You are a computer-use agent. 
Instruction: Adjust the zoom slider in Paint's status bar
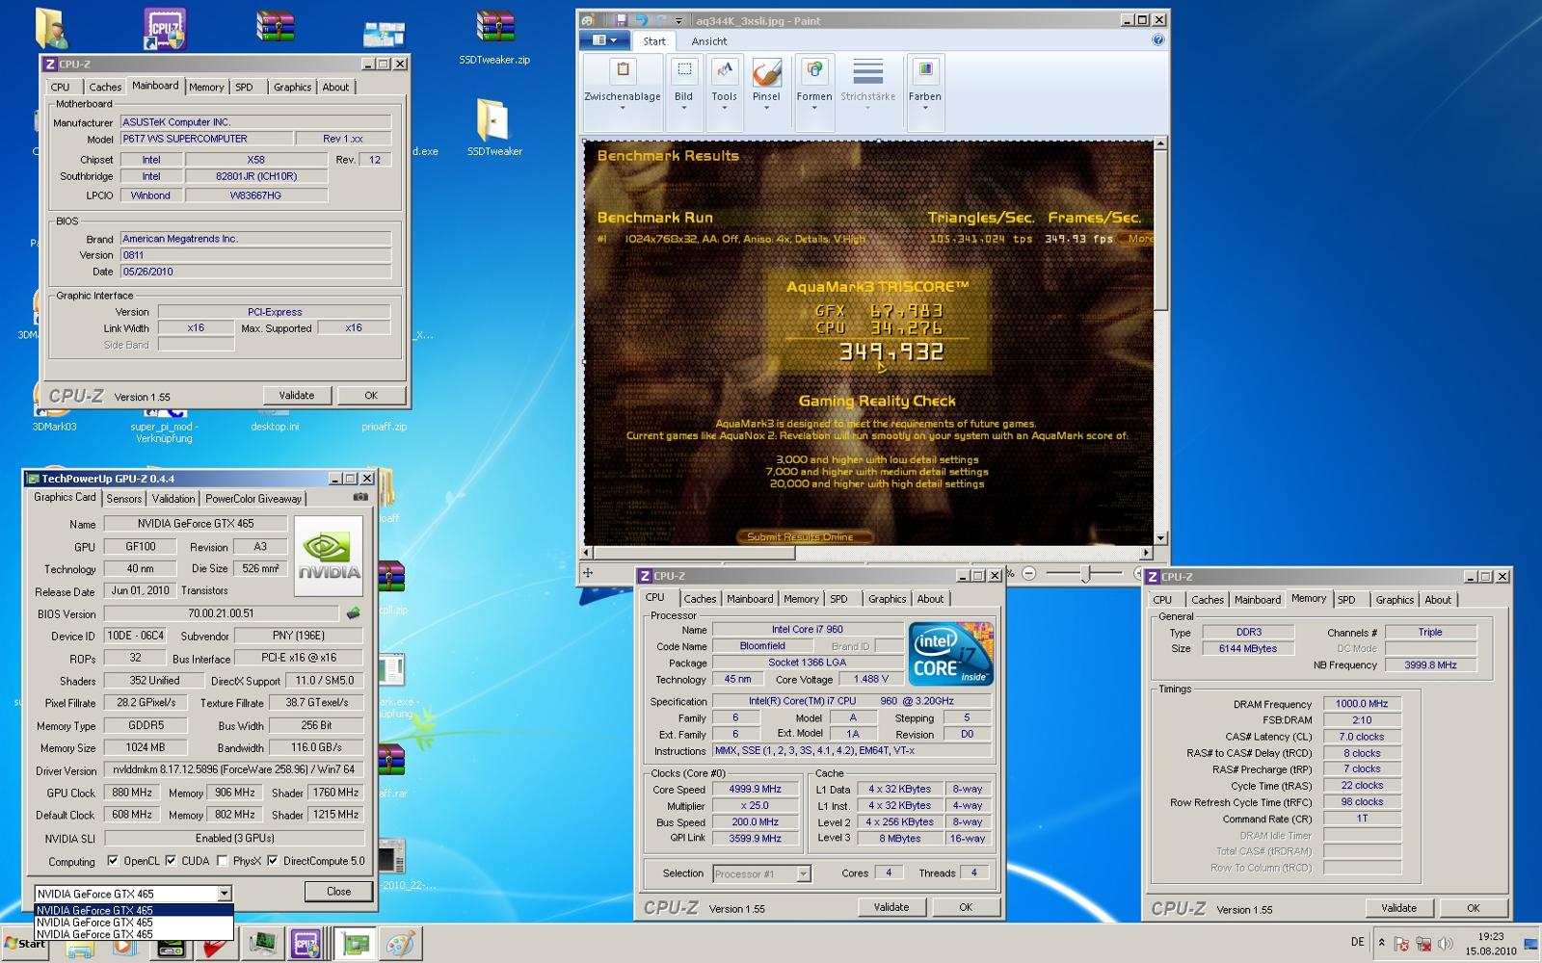(1086, 574)
